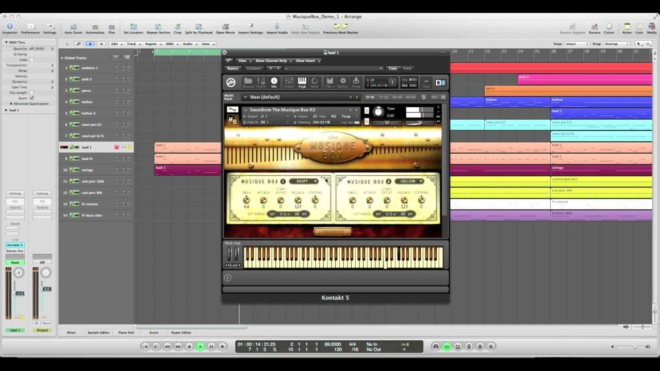Image resolution: width=660 pixels, height=371 pixels.
Task: Click Kontakt 5 insert slot in channel strip
Action: tap(15, 245)
